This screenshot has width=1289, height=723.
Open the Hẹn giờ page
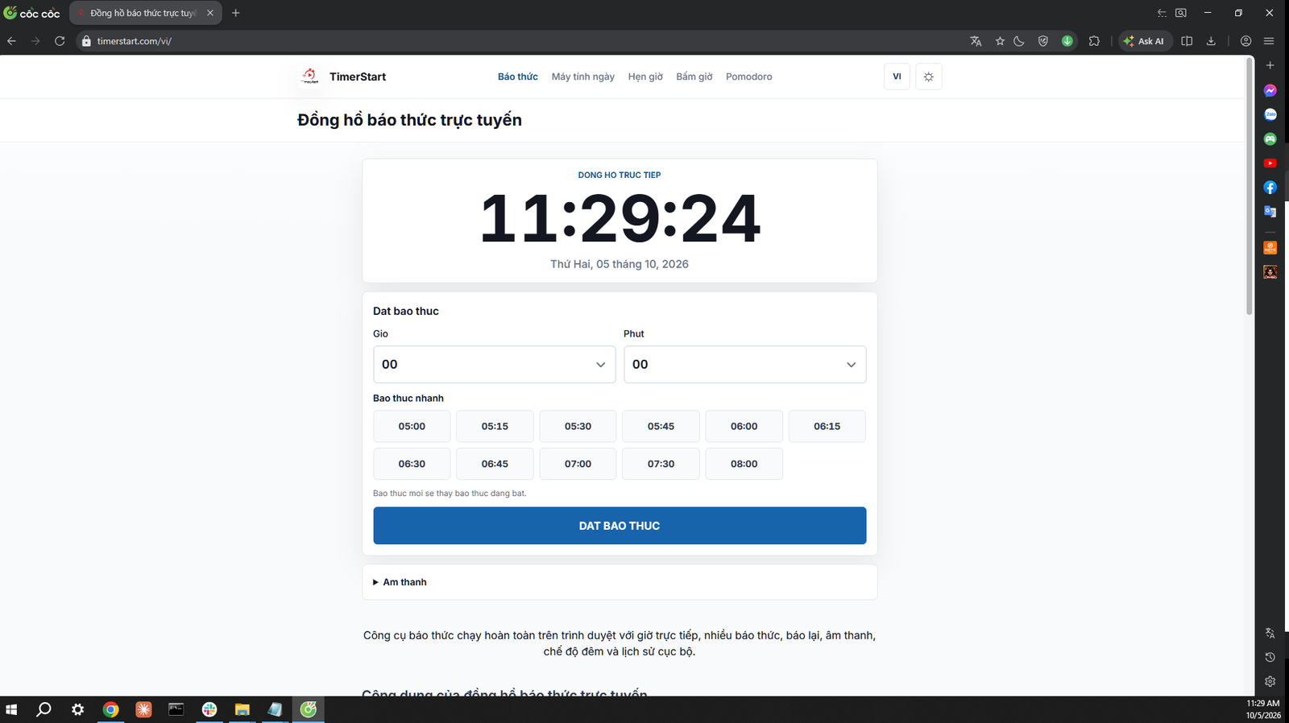[x=645, y=76]
